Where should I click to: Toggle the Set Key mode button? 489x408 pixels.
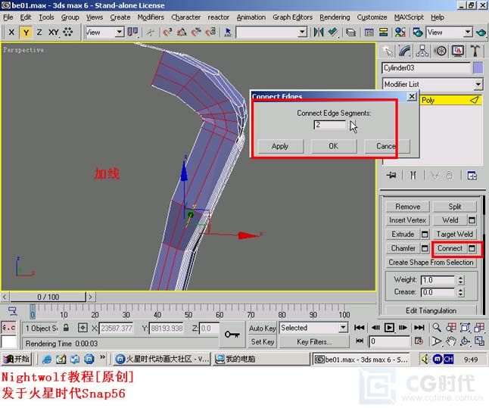click(263, 342)
